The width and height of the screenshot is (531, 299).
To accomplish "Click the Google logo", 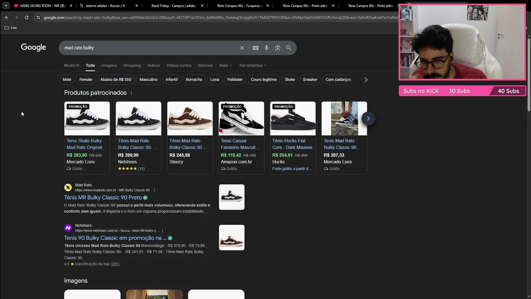I will (33, 47).
